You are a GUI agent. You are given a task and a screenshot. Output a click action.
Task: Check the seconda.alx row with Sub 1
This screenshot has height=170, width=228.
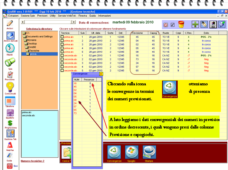[x=62, y=55]
